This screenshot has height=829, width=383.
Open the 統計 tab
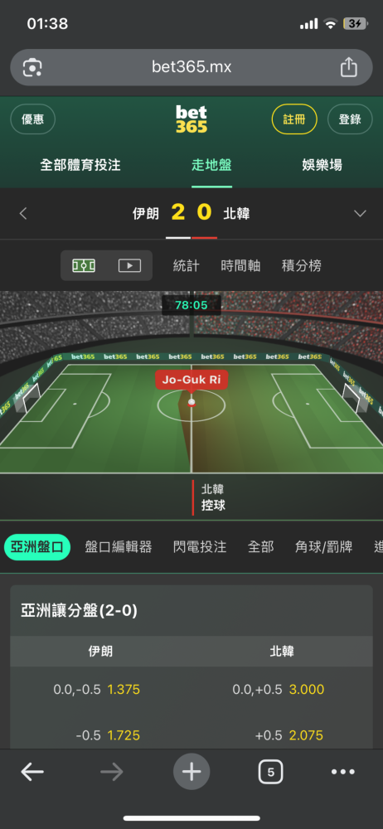tap(187, 265)
